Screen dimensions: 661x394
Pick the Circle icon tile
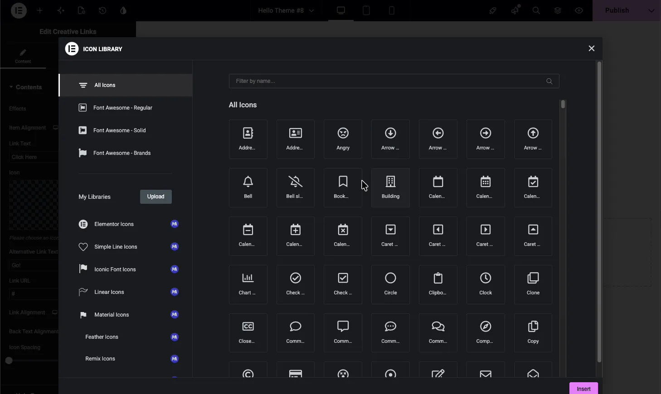390,284
